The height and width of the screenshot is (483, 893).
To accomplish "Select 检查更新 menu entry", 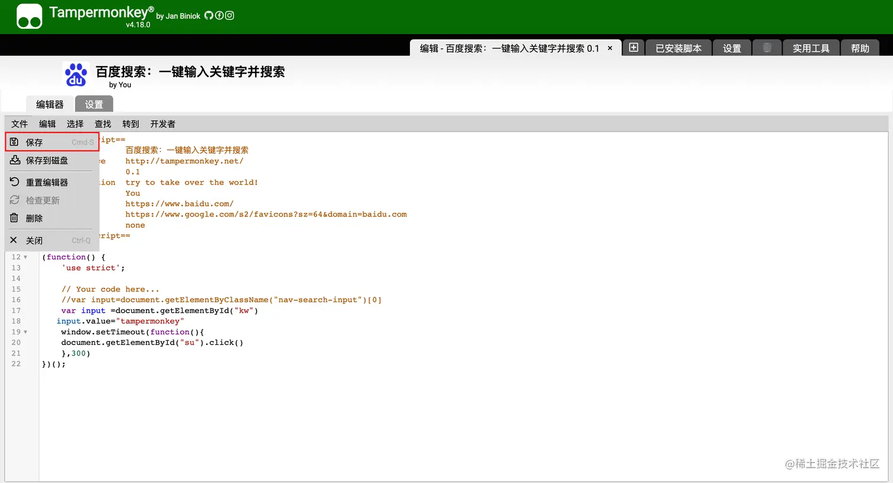I will pos(52,200).
